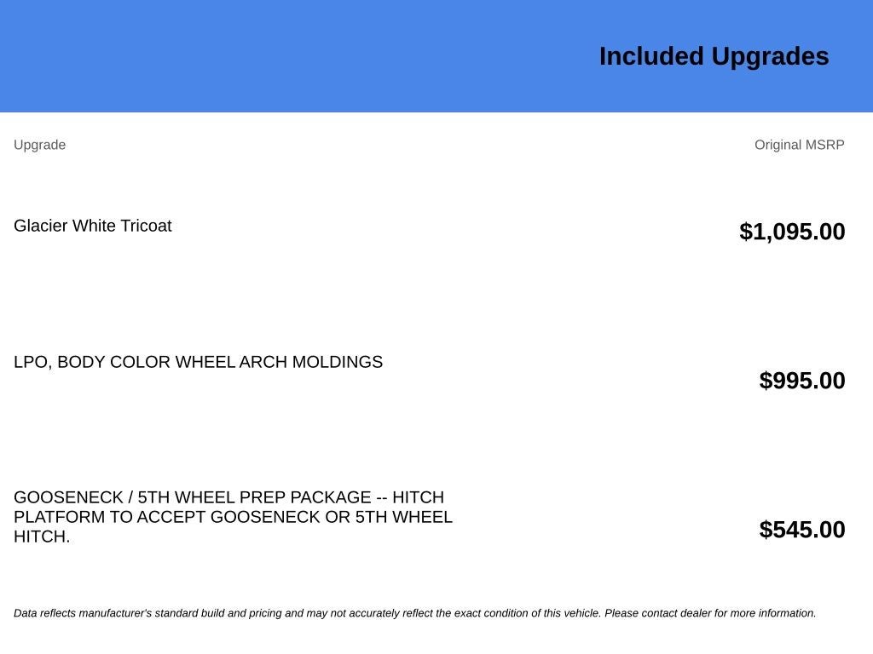This screenshot has width=873, height=654.
Task: Select the Gooseneck / 5th Wheel Prep Package
Action: pyautogui.click(x=233, y=517)
